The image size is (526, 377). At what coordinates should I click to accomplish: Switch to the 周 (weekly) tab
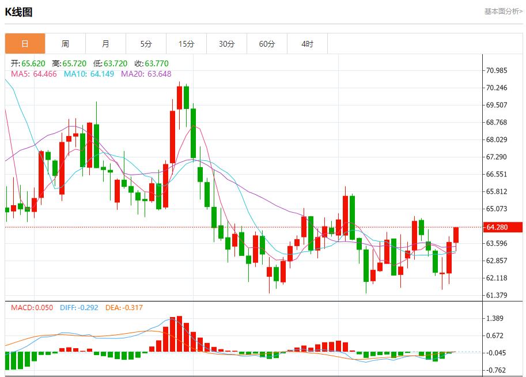[65, 43]
